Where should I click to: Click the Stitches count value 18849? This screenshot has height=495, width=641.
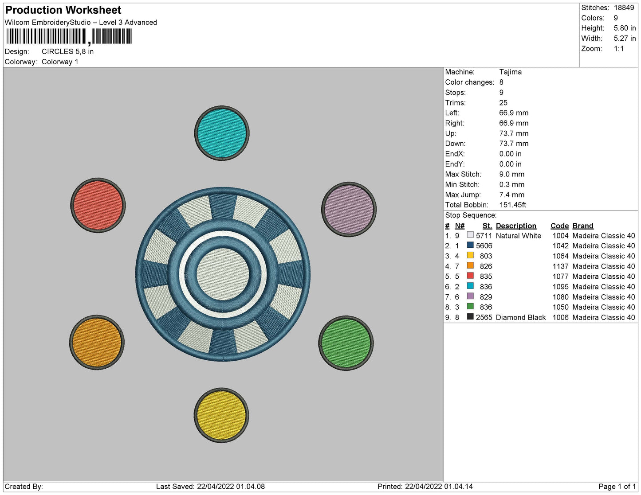click(624, 8)
